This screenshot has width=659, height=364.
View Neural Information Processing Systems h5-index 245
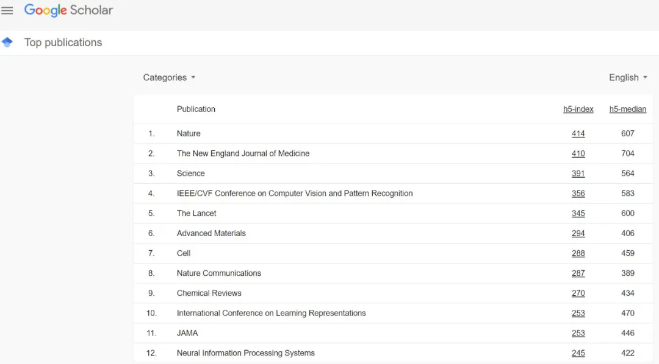click(578, 353)
